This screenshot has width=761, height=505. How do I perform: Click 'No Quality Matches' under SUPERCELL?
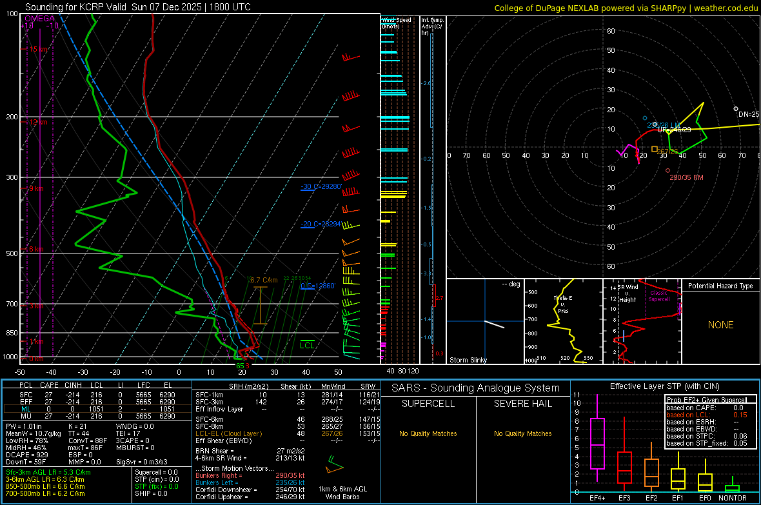428,433
